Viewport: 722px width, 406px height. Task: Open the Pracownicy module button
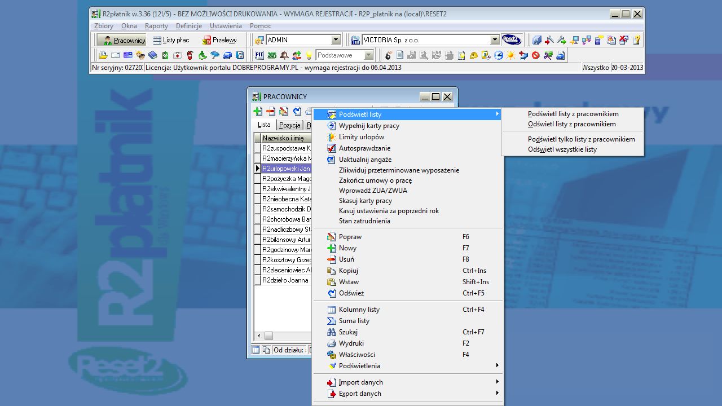(x=121, y=40)
